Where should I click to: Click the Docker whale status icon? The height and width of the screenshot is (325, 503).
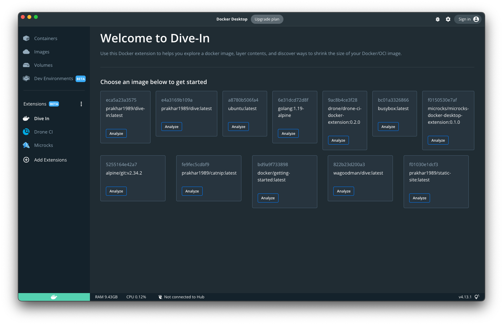click(x=54, y=297)
